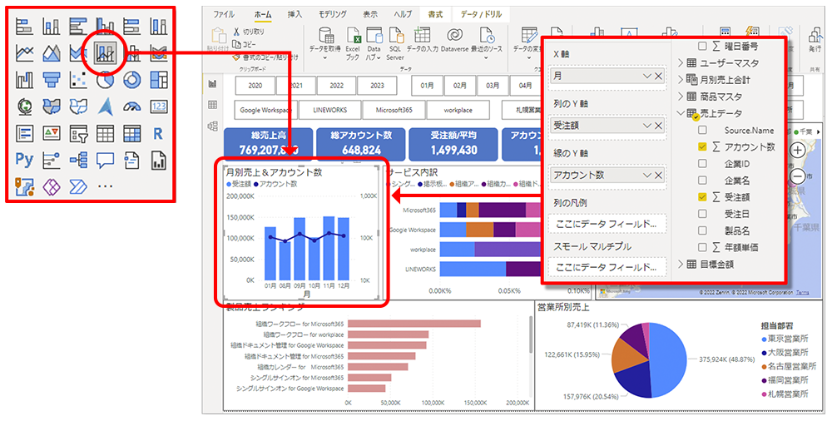Open the 書式 ribbon tab
This screenshot has height=421, width=832.
click(x=436, y=14)
